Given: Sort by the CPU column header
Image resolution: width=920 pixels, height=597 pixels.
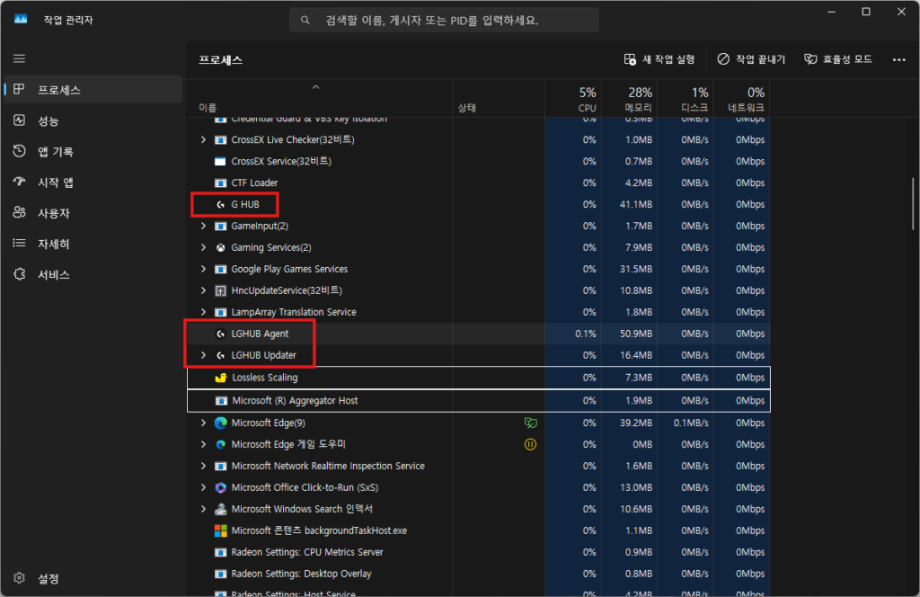Looking at the screenshot, I should [x=573, y=99].
